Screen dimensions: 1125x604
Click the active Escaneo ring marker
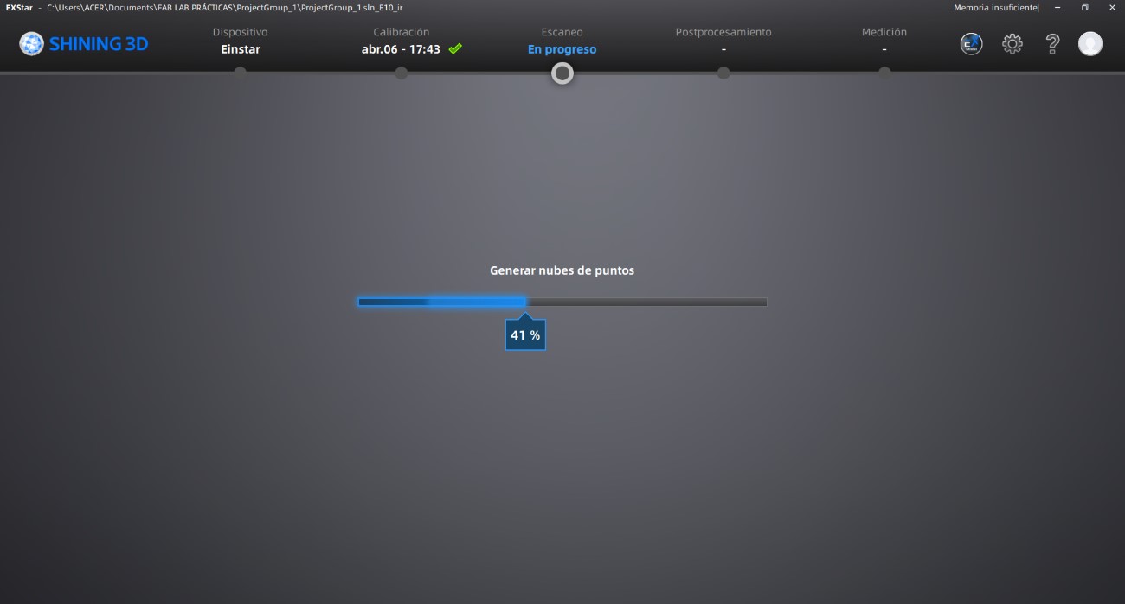(x=562, y=73)
